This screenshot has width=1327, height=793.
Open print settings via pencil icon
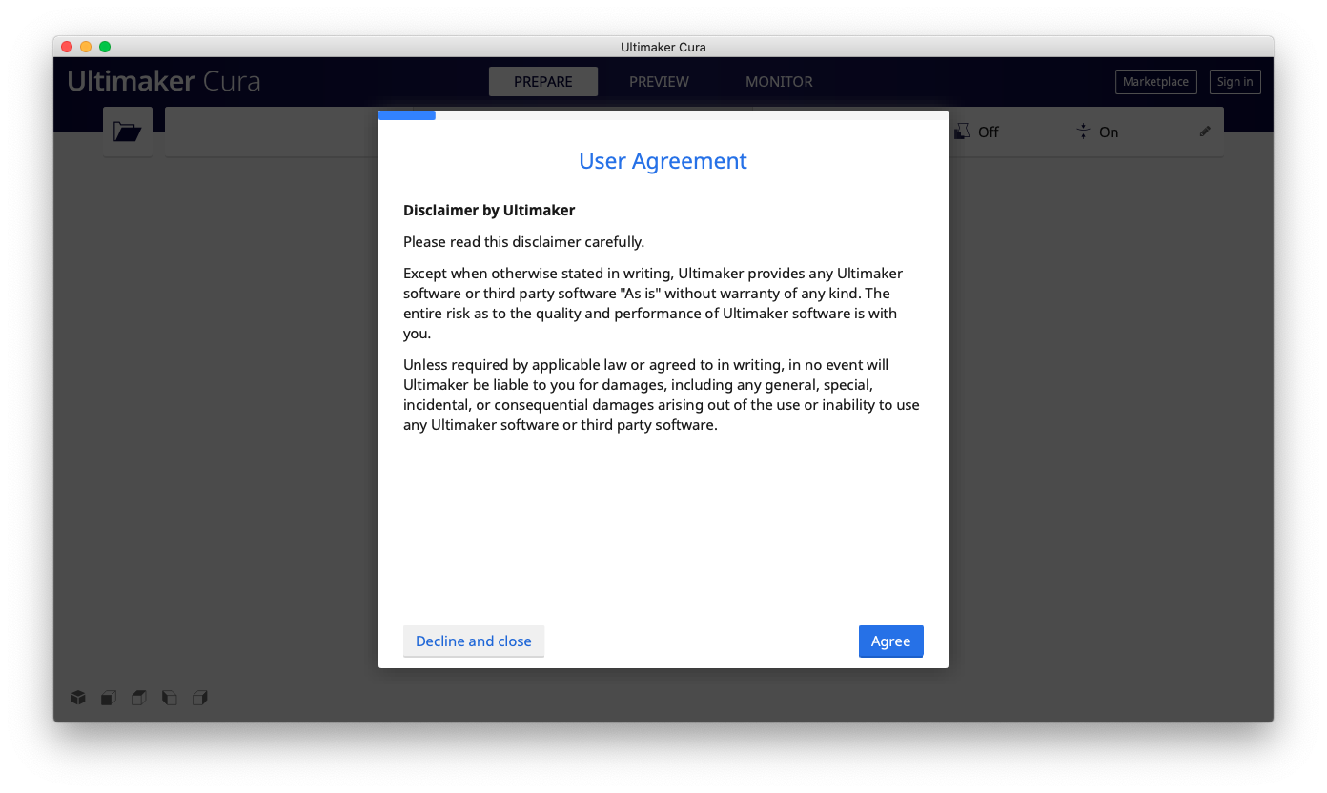tap(1205, 132)
